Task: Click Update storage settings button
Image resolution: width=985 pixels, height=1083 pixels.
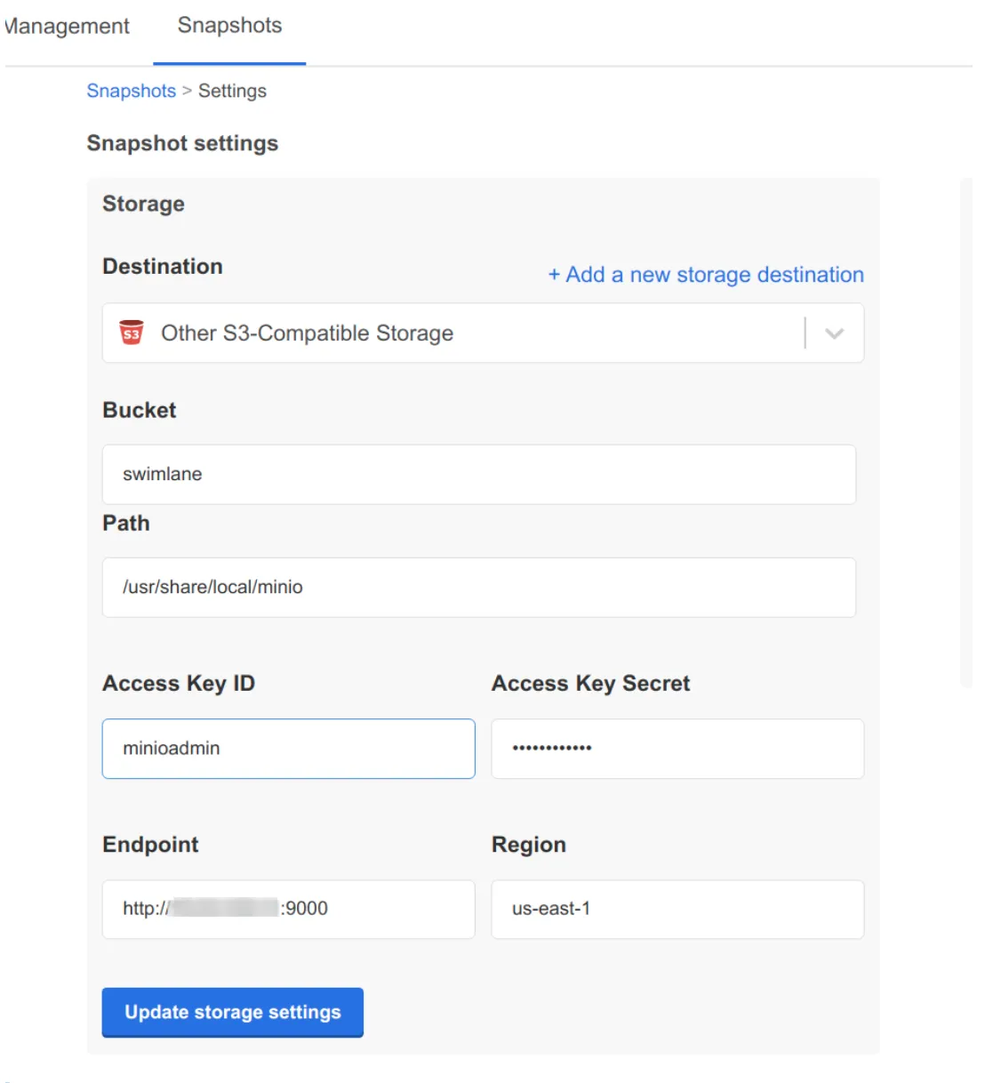Action: (233, 1012)
